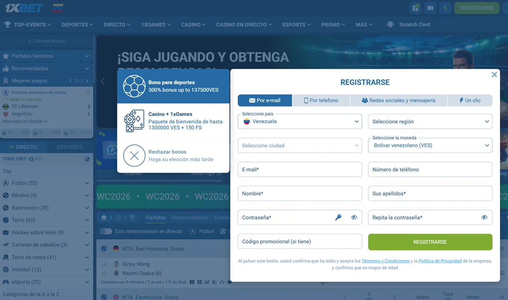Expand Partidos favoritos section
Image resolution: width=508 pixels, height=300 pixels.
pyautogui.click(x=87, y=56)
